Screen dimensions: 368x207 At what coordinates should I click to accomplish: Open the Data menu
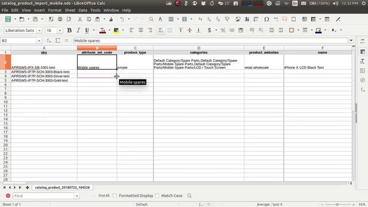83,10
